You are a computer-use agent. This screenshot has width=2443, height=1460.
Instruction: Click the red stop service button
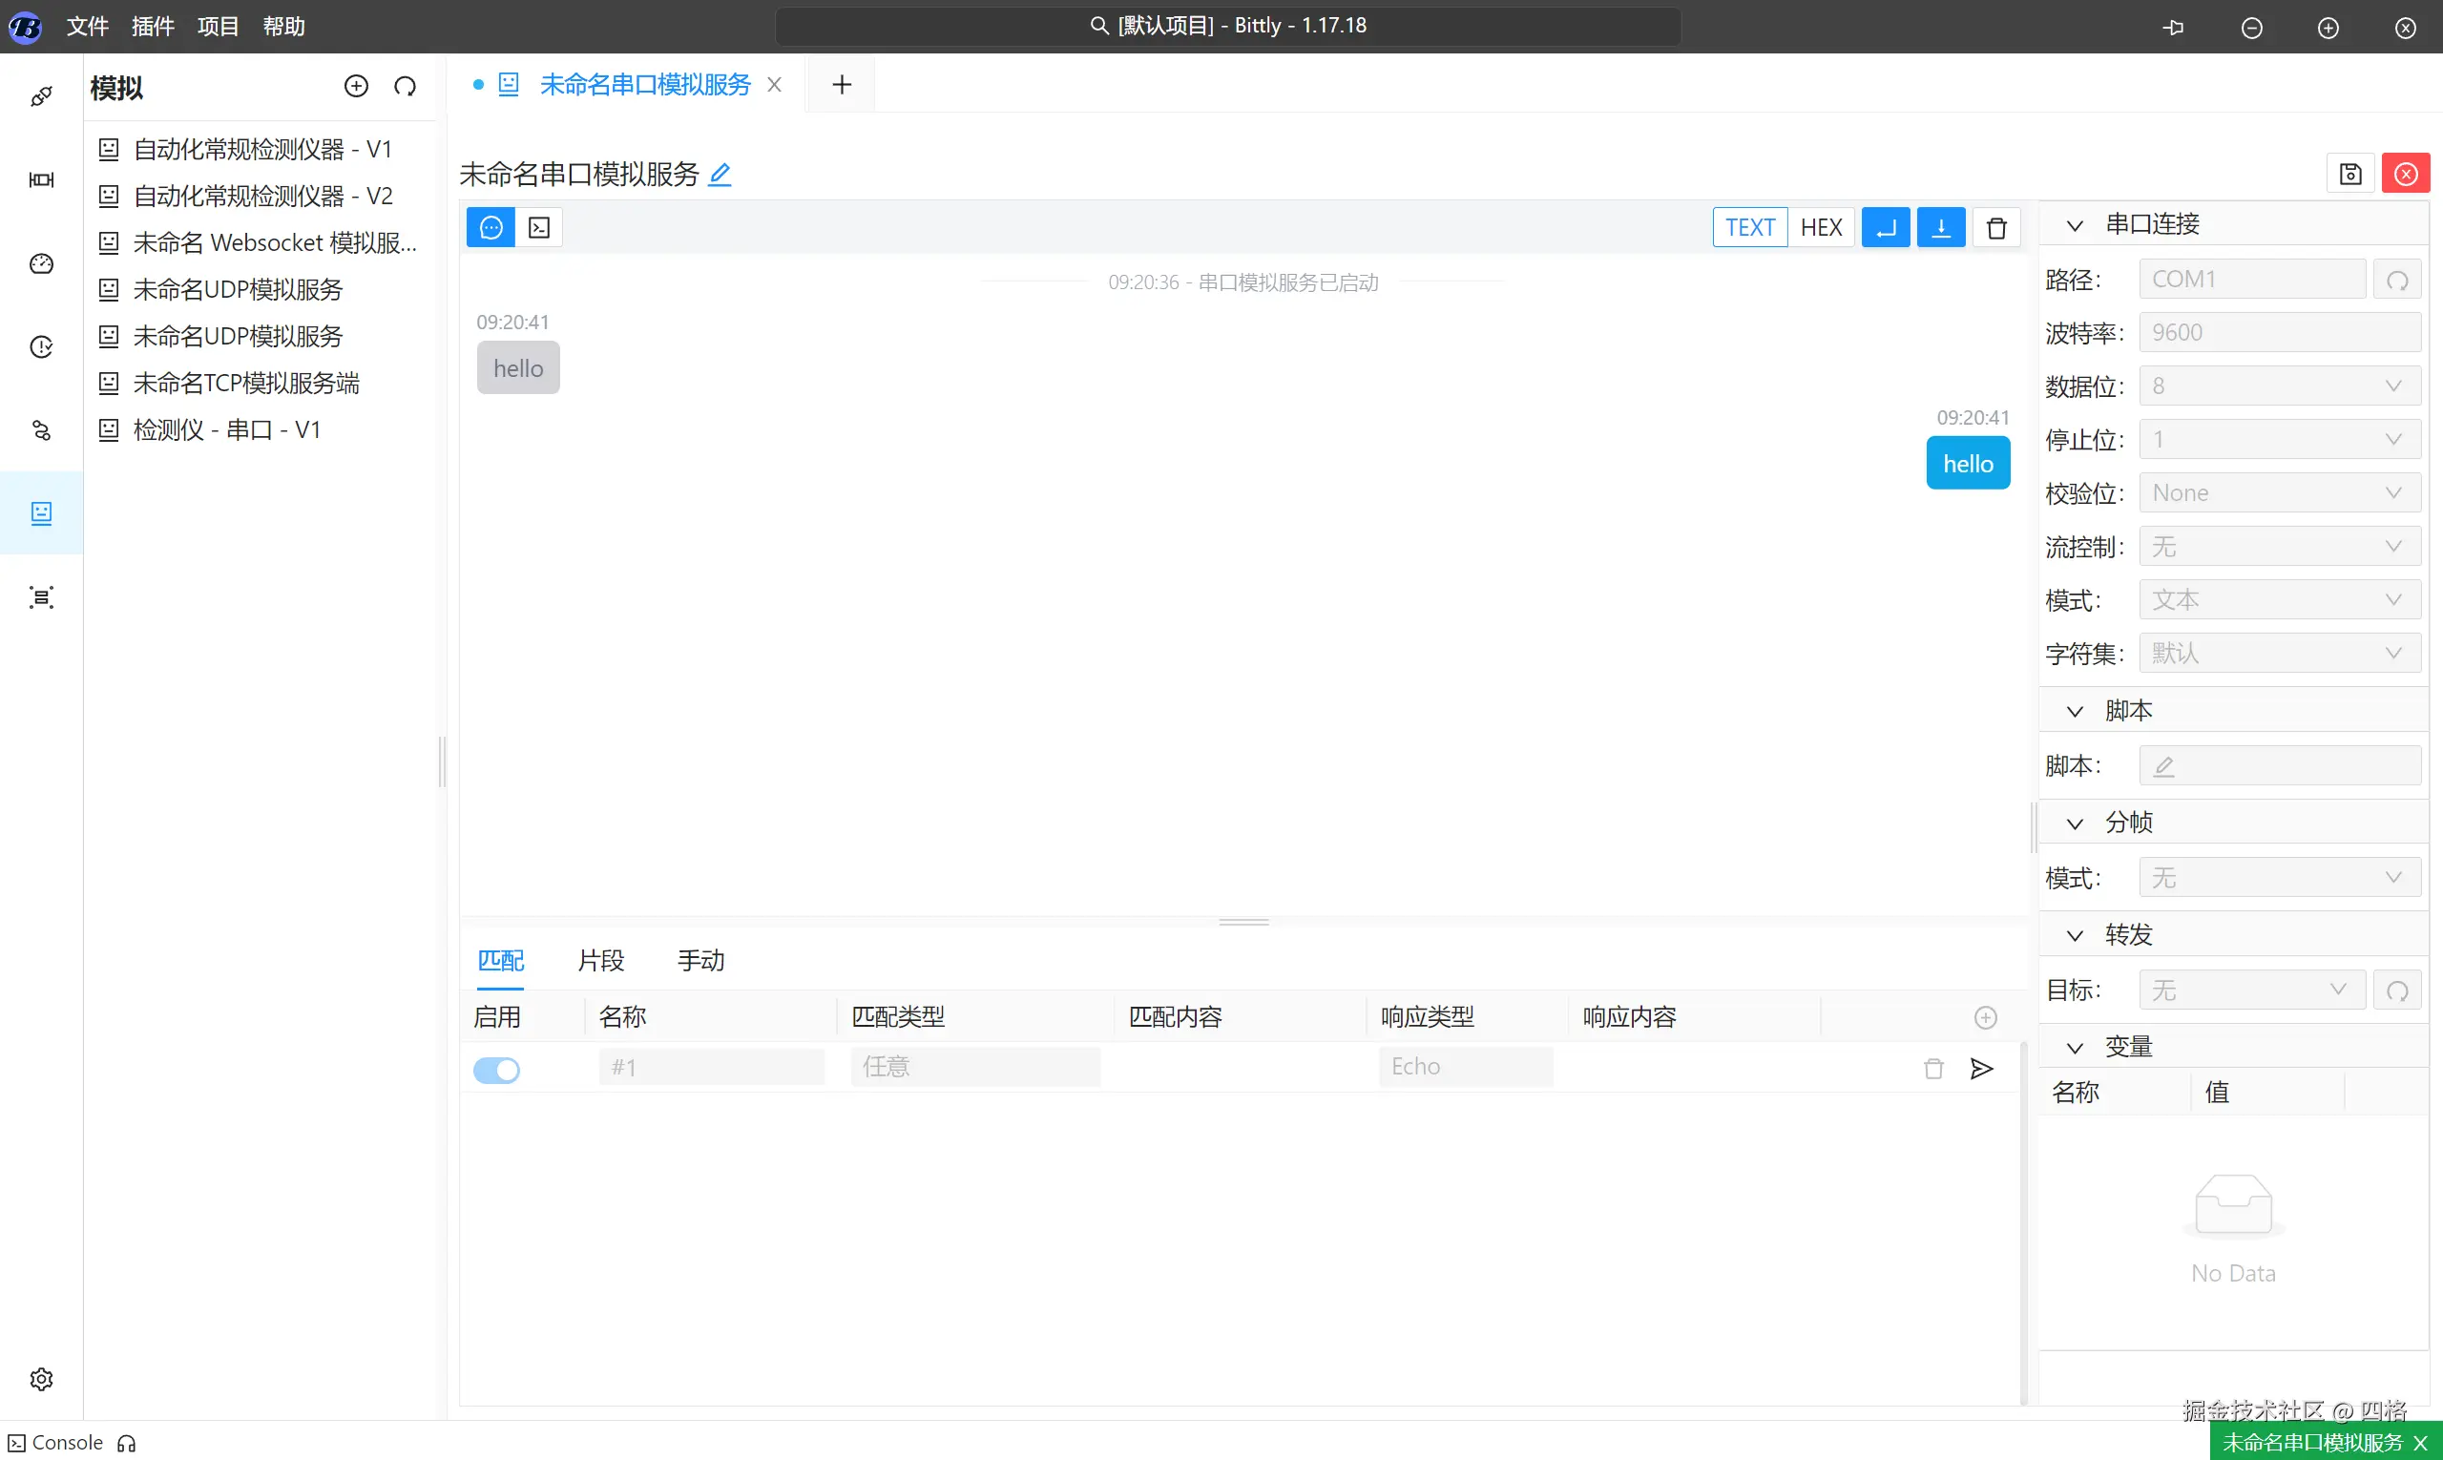[2406, 174]
